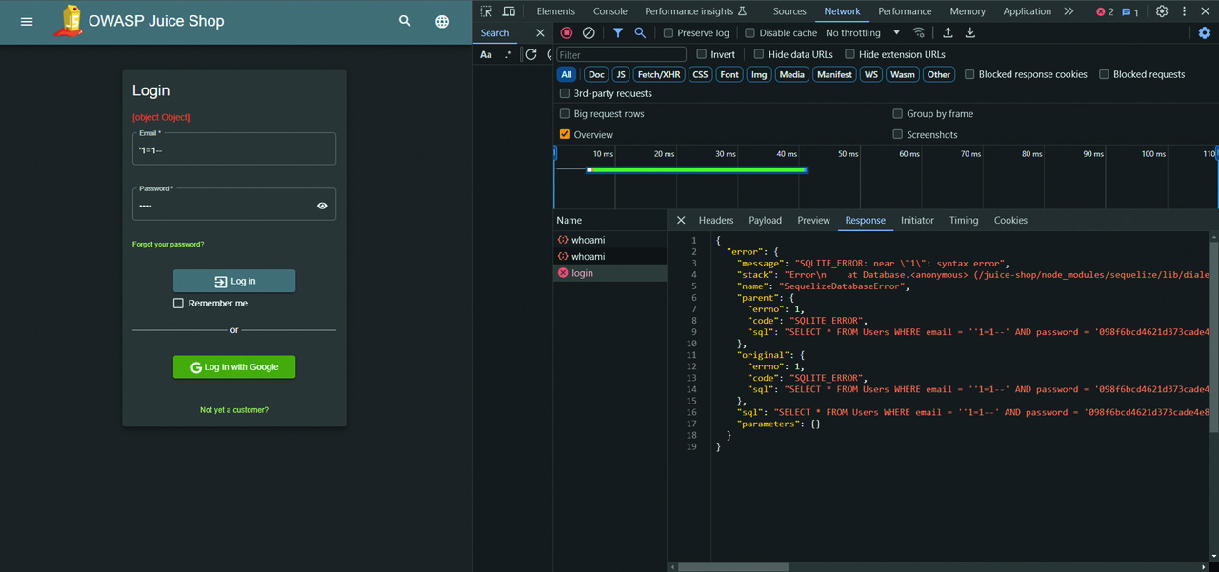Viewport: 1219px width, 572px height.
Task: Click the Log in button
Action: 234,281
